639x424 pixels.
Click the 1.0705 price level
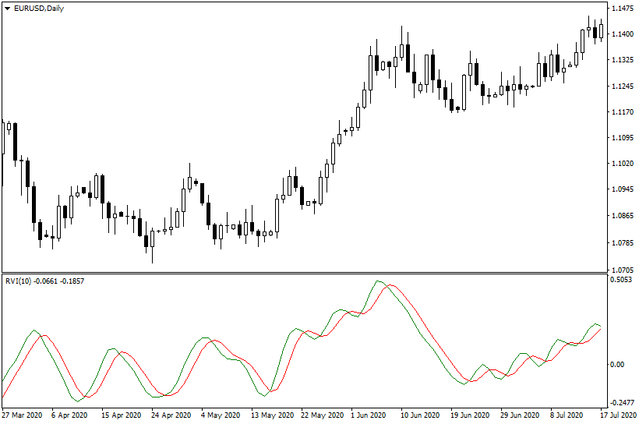(x=623, y=270)
